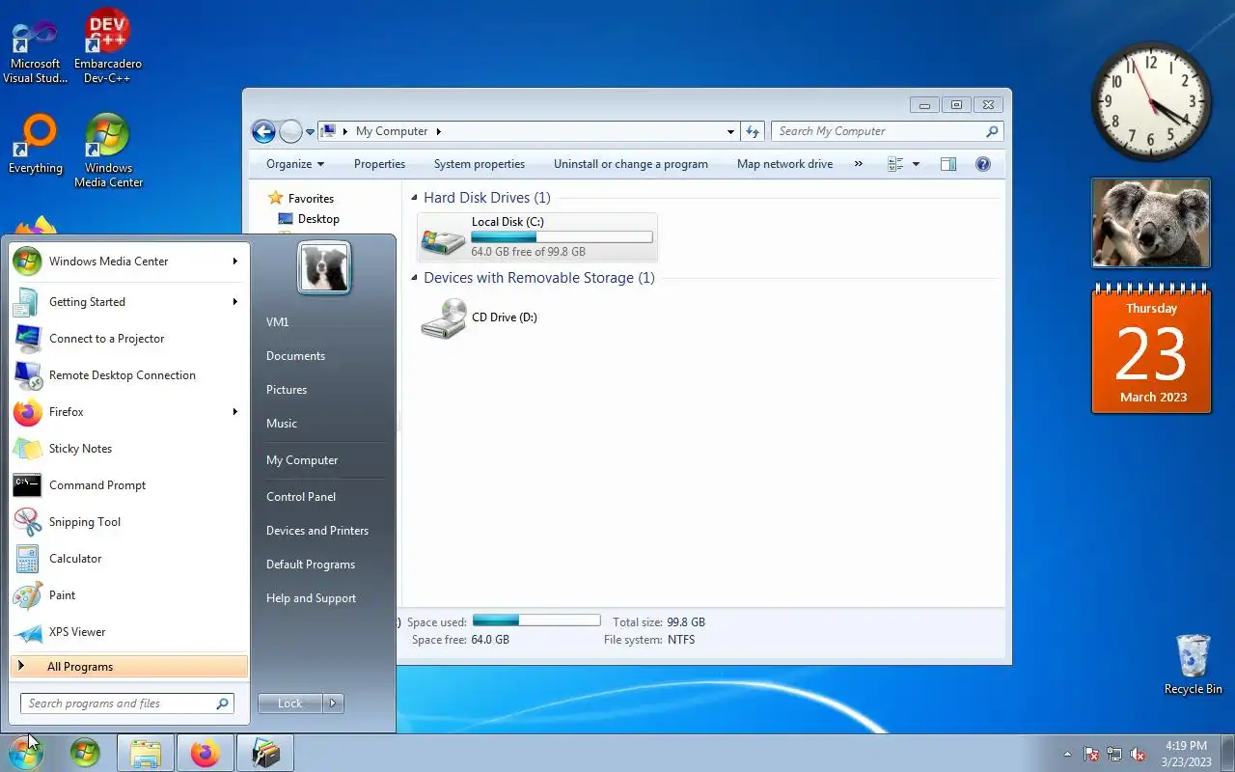Click the Search My Computer field

coord(887,131)
